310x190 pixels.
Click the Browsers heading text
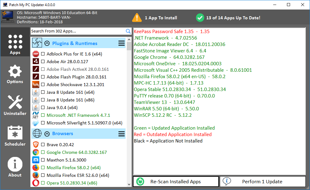click(63, 134)
